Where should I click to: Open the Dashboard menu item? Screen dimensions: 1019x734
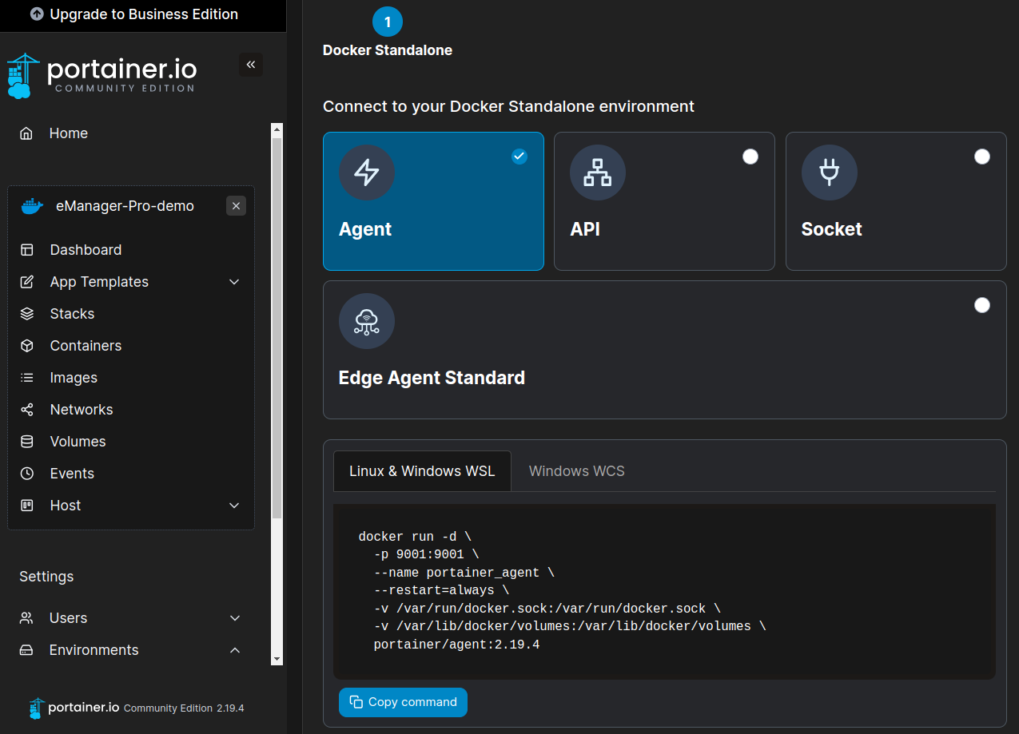86,250
